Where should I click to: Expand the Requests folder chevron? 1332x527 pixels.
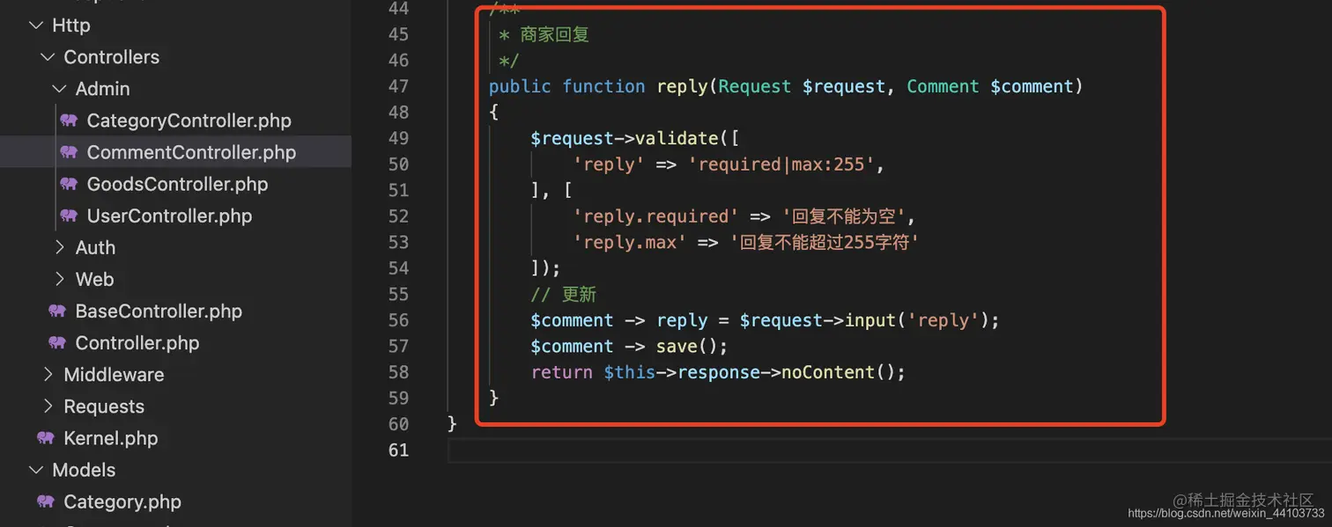(48, 406)
